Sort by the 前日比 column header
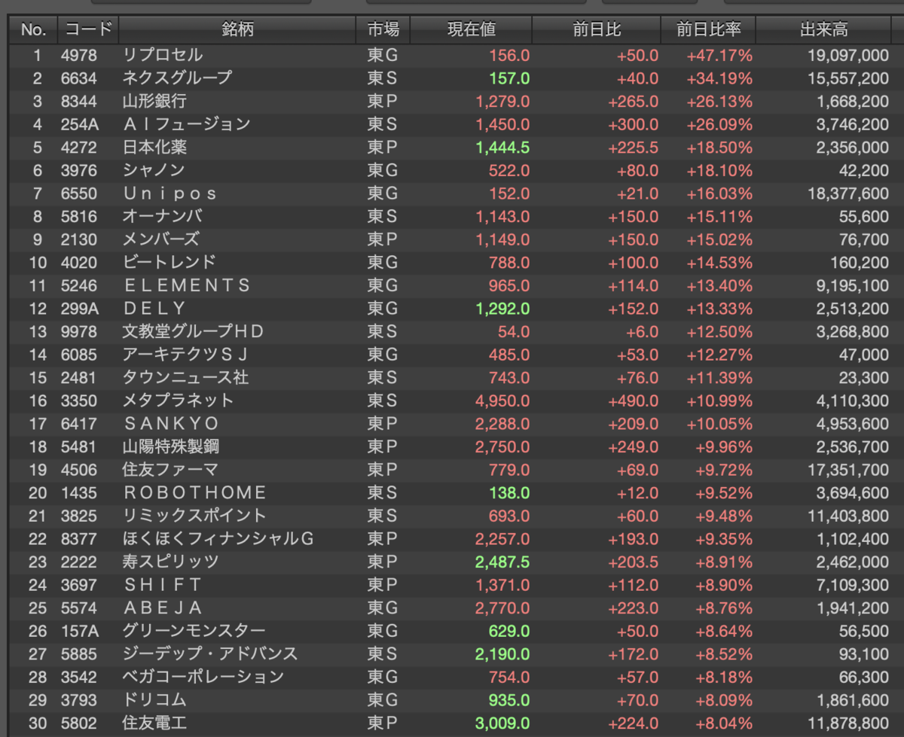Viewport: 904px width, 737px height. (x=597, y=30)
